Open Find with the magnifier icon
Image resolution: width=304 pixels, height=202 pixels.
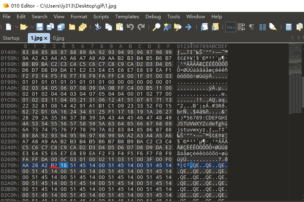pos(157,27)
